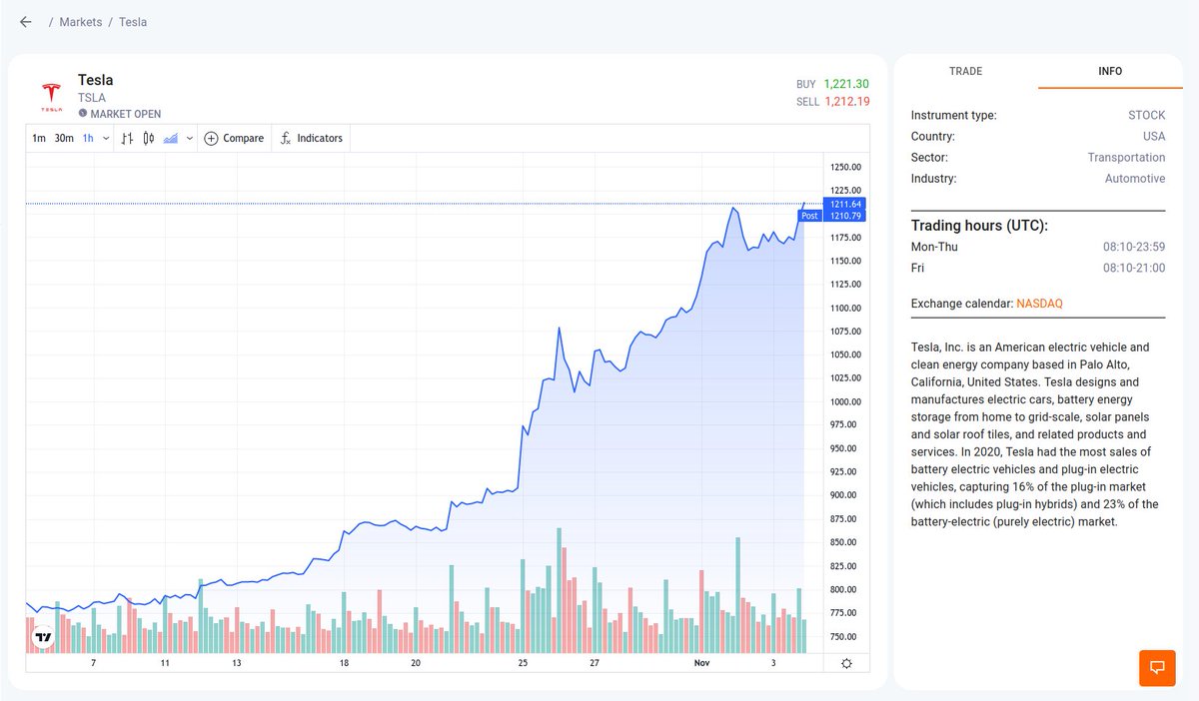Select the 30m timeframe
Screen dimensions: 1199x701
point(64,138)
